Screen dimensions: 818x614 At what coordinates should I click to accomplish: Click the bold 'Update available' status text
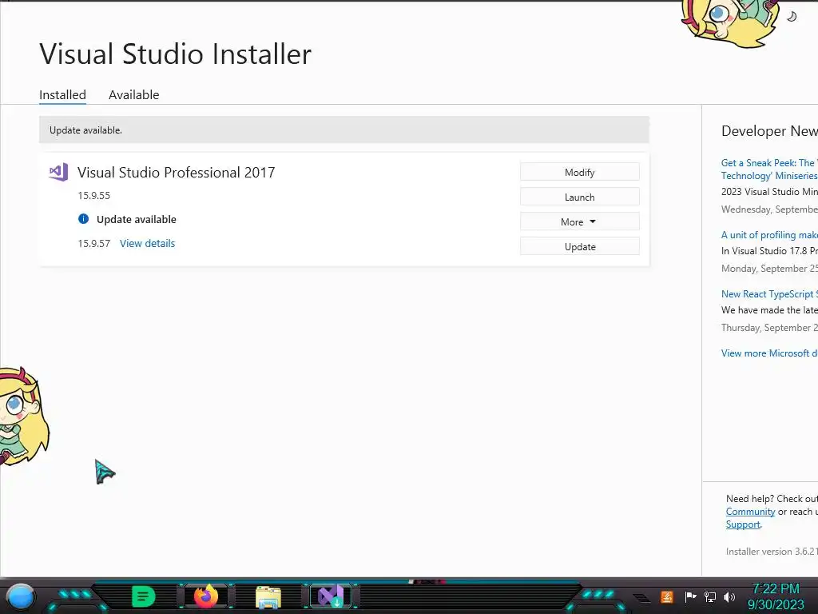136,219
